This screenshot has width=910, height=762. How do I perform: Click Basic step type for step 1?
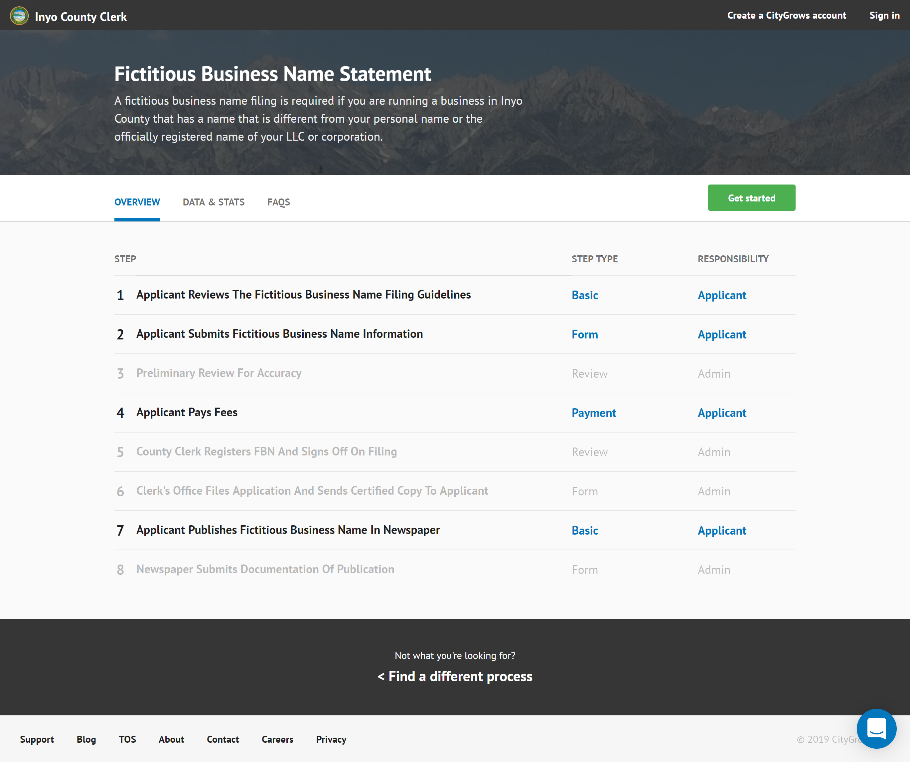pyautogui.click(x=585, y=296)
